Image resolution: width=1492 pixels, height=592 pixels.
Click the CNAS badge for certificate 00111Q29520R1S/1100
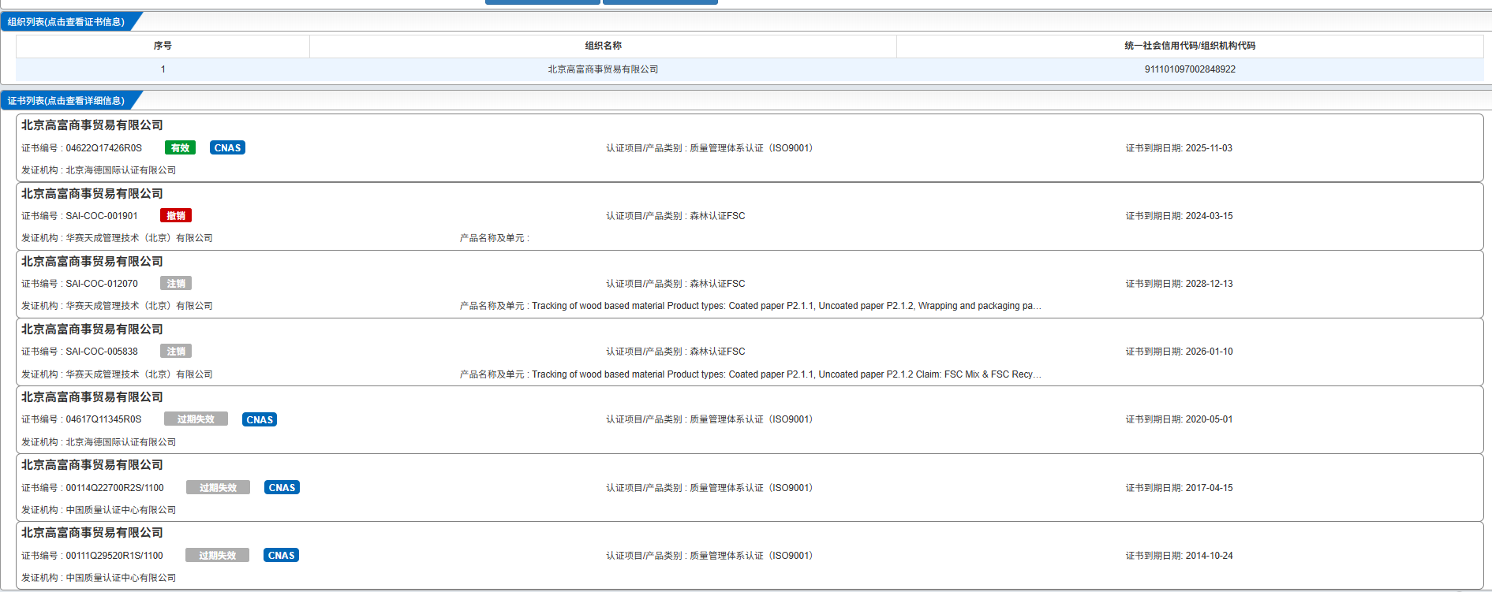click(x=281, y=555)
